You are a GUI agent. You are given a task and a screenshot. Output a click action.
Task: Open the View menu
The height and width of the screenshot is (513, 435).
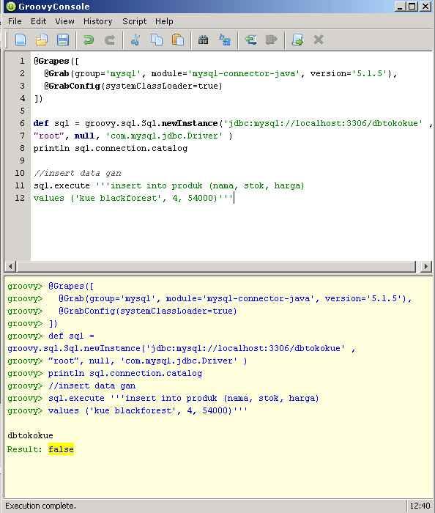tap(64, 21)
